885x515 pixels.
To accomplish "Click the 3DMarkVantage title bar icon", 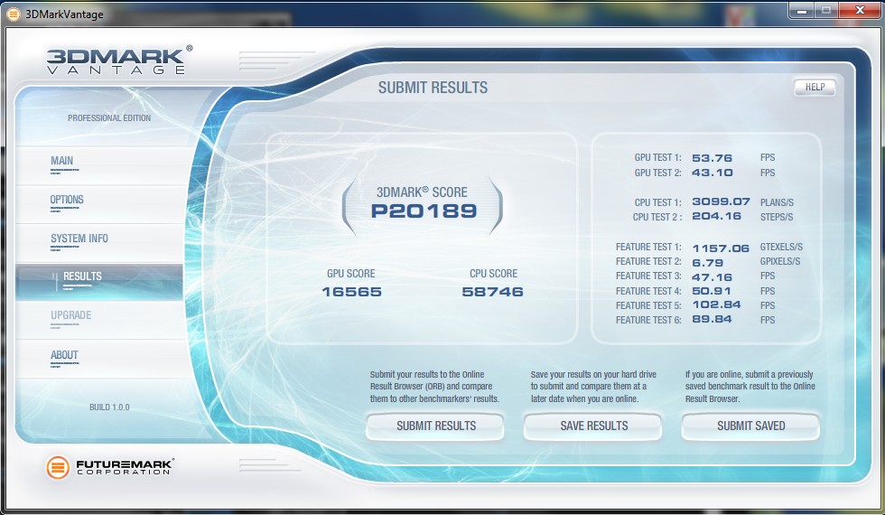I will point(13,14).
